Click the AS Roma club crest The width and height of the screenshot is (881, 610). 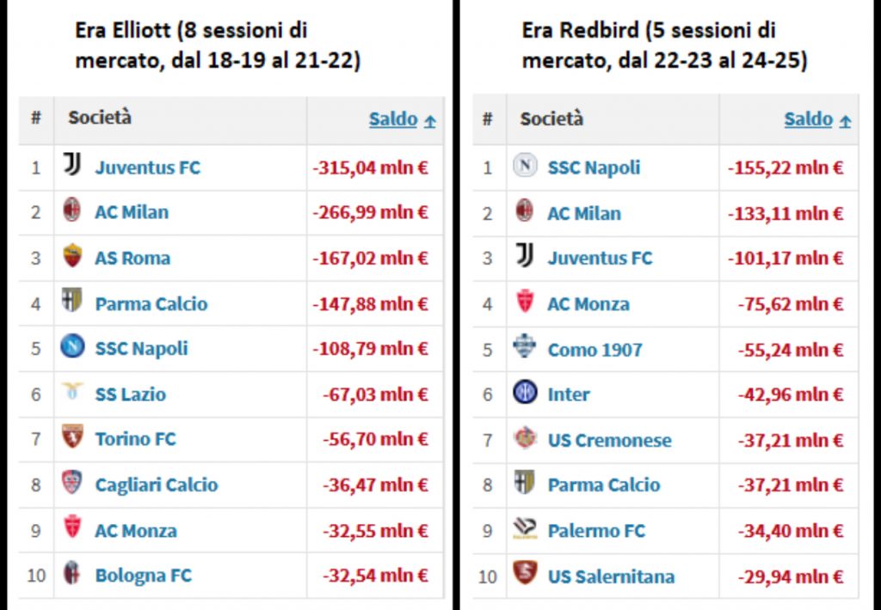tap(72, 257)
